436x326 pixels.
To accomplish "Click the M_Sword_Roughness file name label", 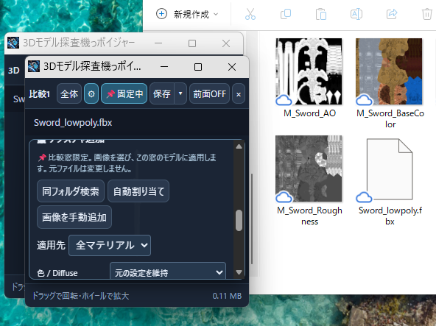I will (x=309, y=216).
